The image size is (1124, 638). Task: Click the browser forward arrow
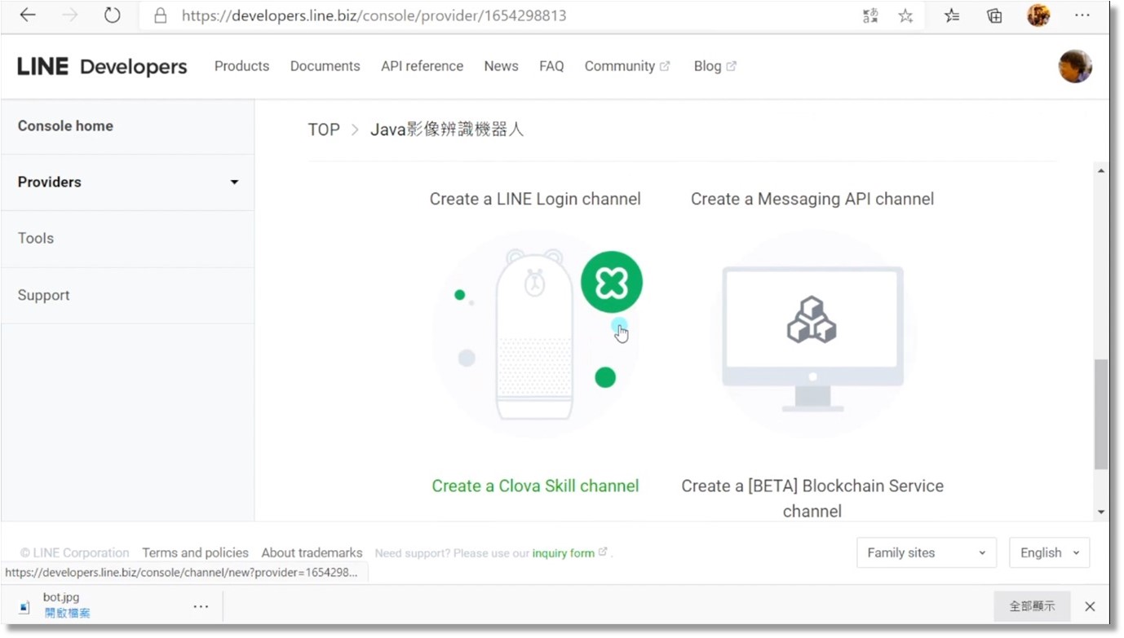pos(70,15)
